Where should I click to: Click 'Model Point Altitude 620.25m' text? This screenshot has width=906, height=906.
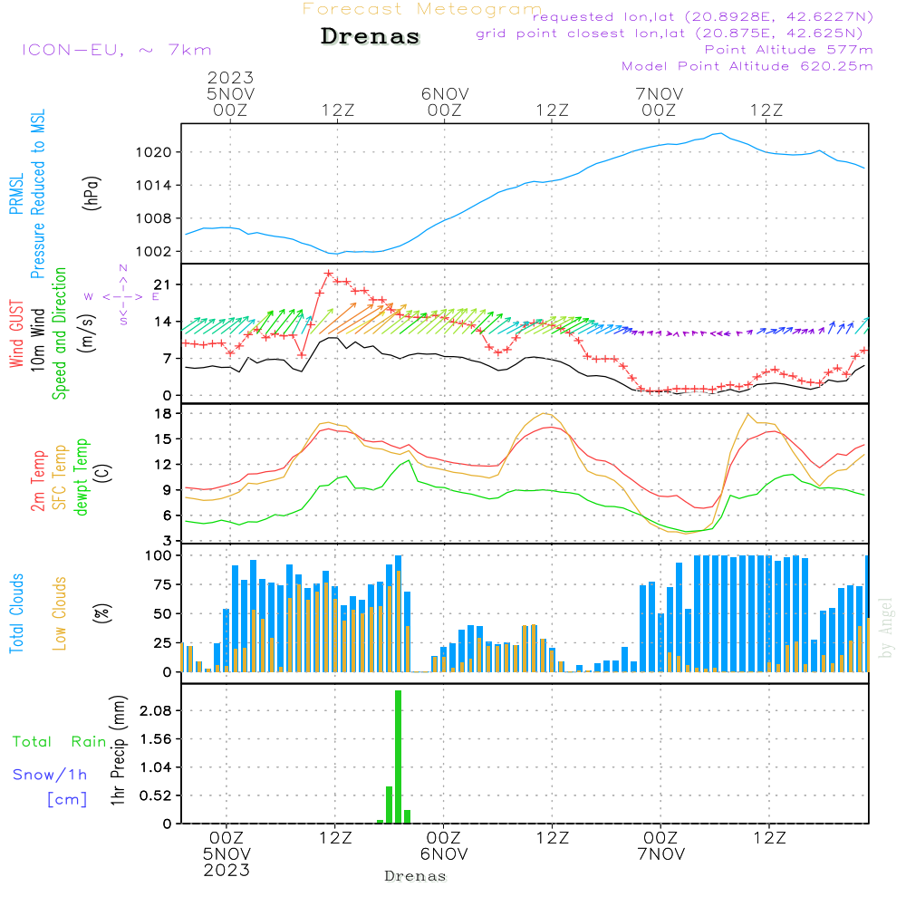747,66
